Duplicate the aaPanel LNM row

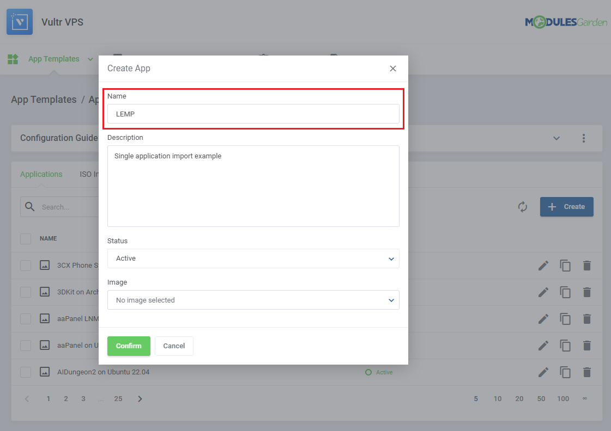(x=565, y=319)
